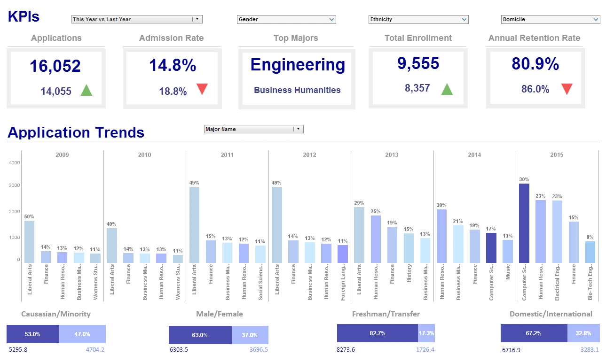The image size is (606, 362).
Task: Click the 37.0% Female bar segment
Action: click(x=251, y=335)
